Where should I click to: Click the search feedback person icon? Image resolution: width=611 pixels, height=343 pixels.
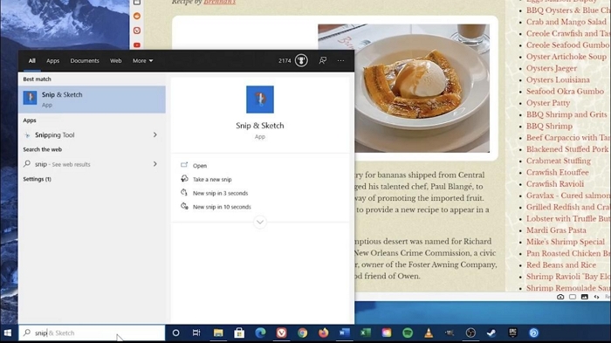(323, 60)
